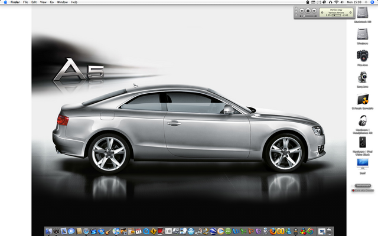The width and height of the screenshot is (378, 236).
Task: Click the Perfect Day song title
Action: pos(336,10)
